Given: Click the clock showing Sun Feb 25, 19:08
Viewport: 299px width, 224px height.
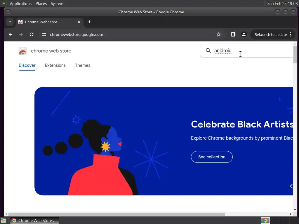Looking at the screenshot, I should pyautogui.click(x=282, y=3).
